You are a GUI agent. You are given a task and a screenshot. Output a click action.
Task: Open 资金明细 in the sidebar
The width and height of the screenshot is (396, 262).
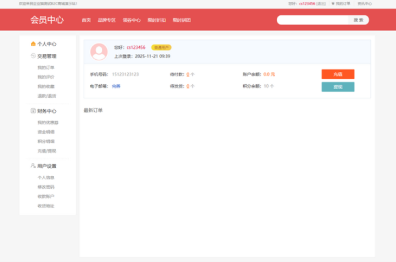(46, 132)
